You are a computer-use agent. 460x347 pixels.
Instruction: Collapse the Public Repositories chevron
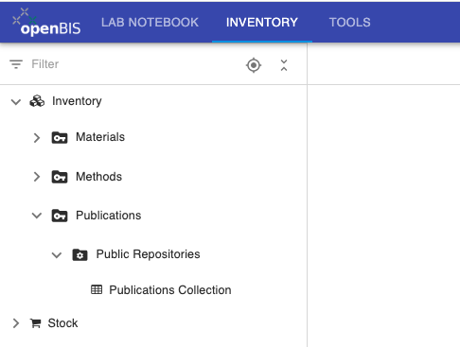(x=57, y=255)
